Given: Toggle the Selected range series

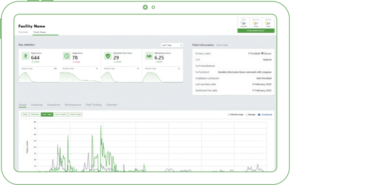Looking at the screenshot, I should pyautogui.click(x=235, y=115).
